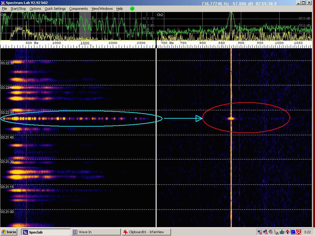Screen dimensions: 315x236
Task: Open the Help menu
Action: (119, 9)
